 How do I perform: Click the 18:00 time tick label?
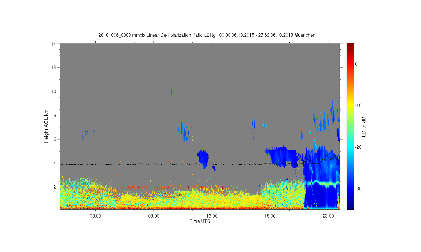click(x=270, y=216)
